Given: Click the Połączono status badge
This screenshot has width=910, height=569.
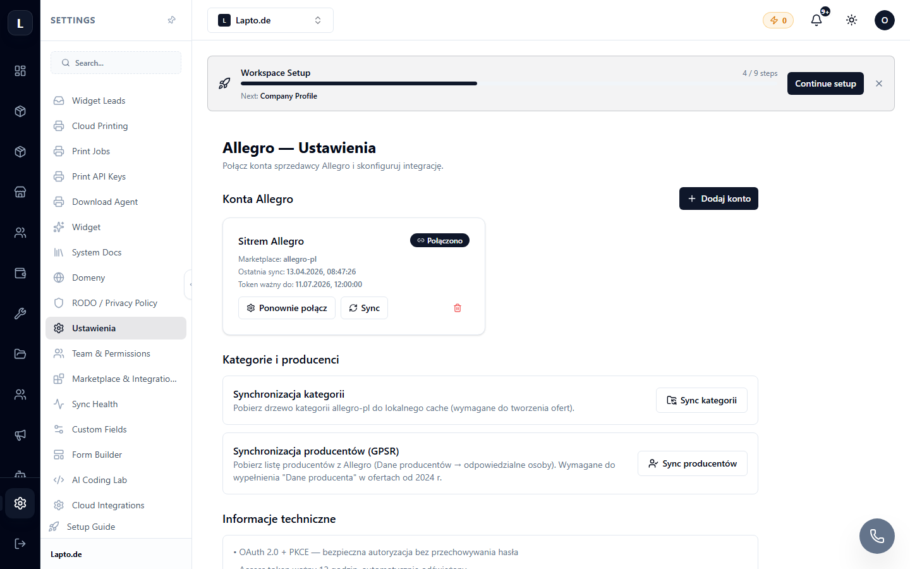Looking at the screenshot, I should click(440, 240).
